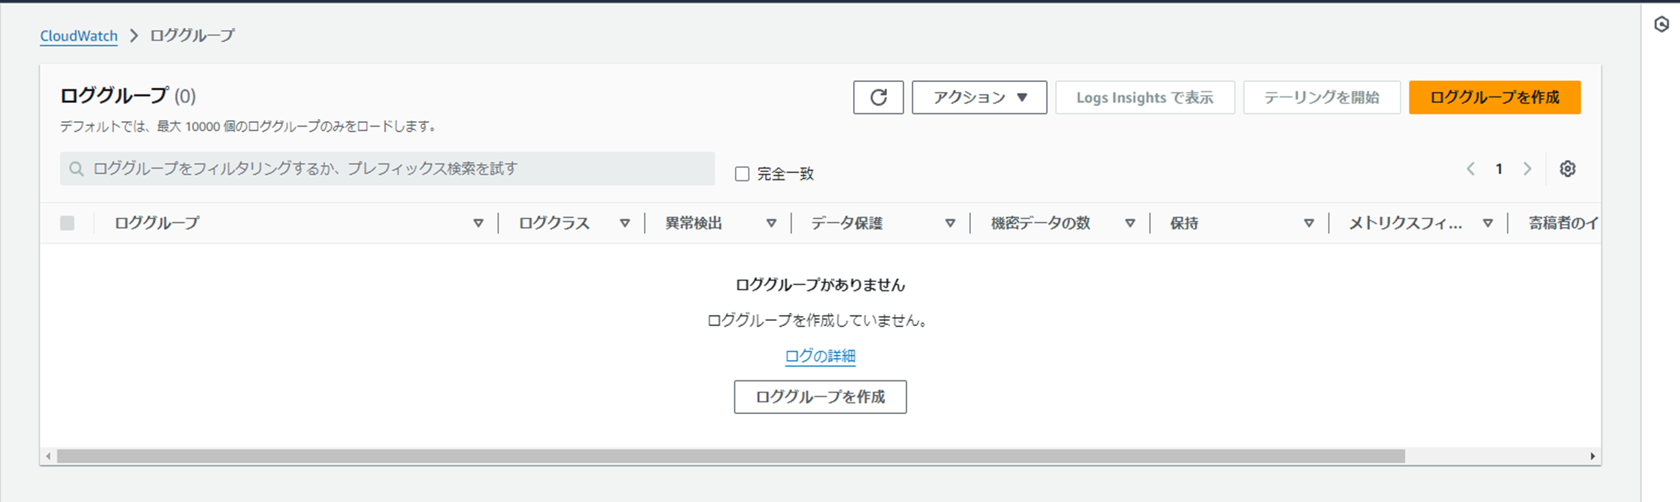Focus the log group filter search field

tap(387, 169)
